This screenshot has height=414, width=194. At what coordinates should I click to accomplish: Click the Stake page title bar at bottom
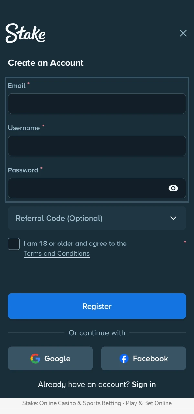click(x=97, y=403)
